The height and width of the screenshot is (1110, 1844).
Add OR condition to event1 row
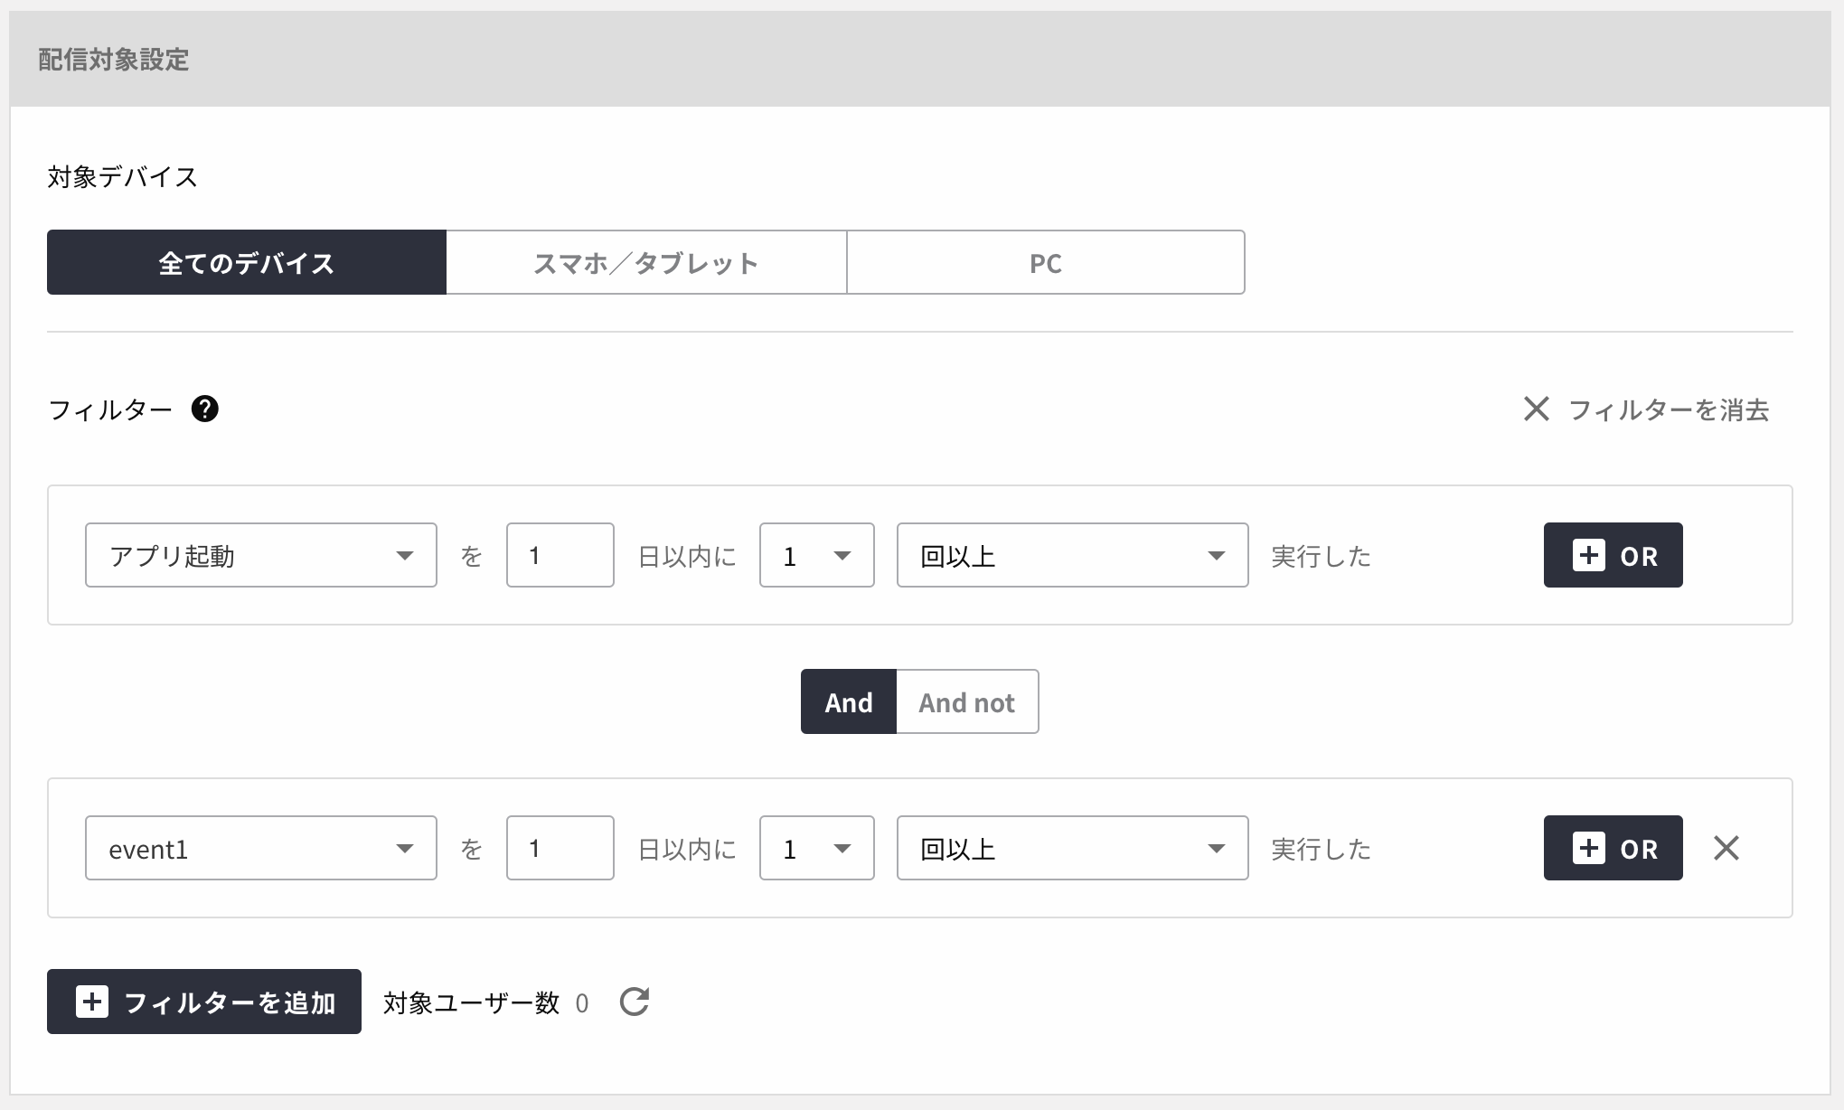[x=1613, y=848]
